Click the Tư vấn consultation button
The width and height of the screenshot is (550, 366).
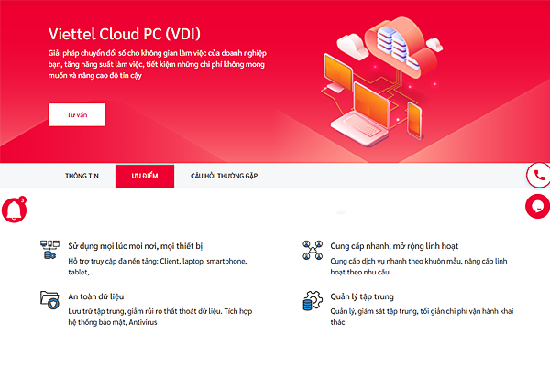(77, 114)
